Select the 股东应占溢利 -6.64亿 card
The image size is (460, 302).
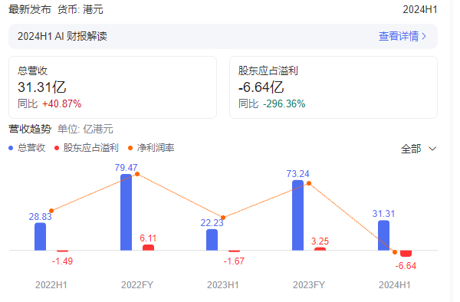333,87
